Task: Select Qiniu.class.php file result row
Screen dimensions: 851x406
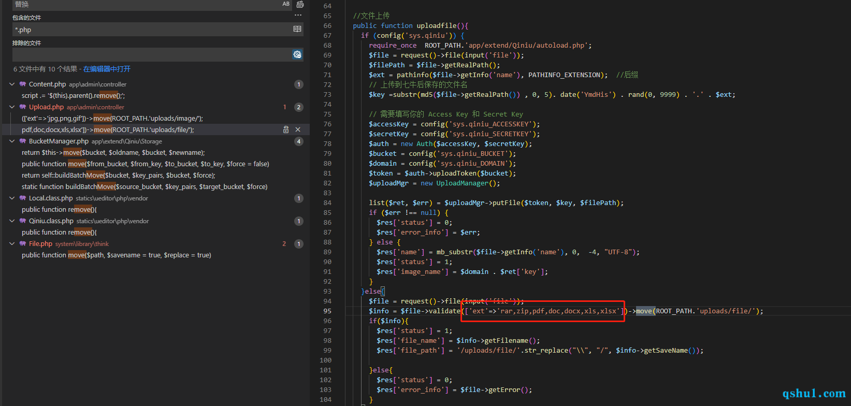Action: pyautogui.click(x=155, y=221)
